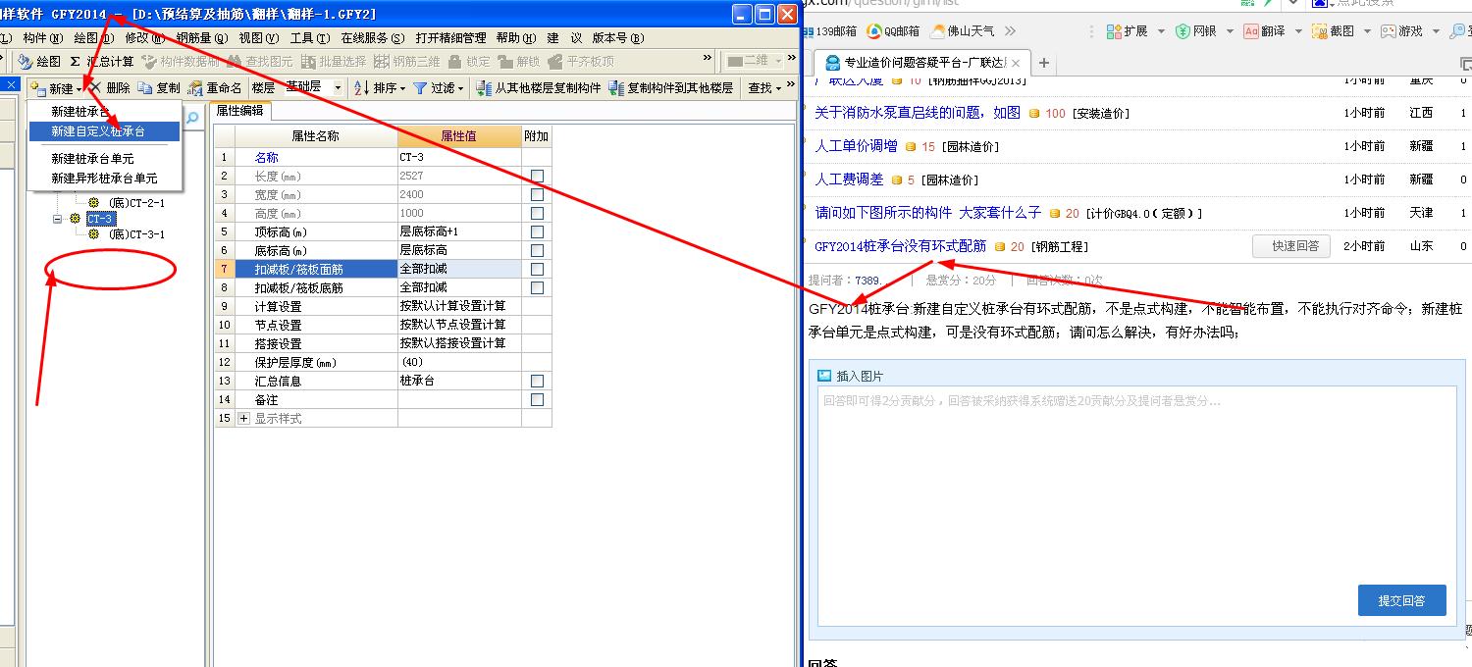Choose 新建异形桩承台单元 from menu
Screen dimensions: 1472x667
[104, 179]
